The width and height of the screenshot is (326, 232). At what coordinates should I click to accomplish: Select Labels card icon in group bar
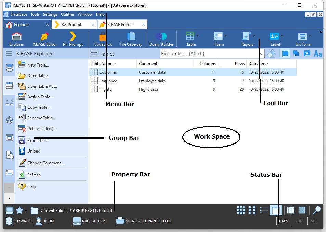(9, 172)
